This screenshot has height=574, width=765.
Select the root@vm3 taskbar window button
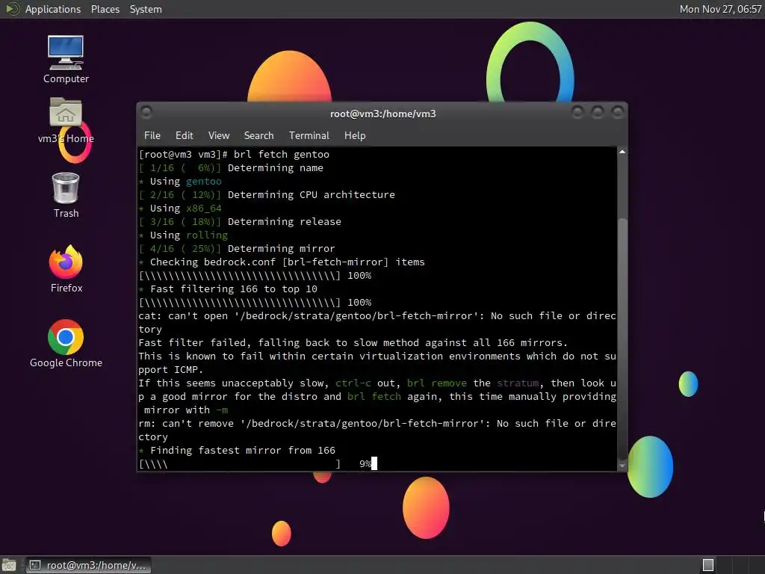pos(88,565)
